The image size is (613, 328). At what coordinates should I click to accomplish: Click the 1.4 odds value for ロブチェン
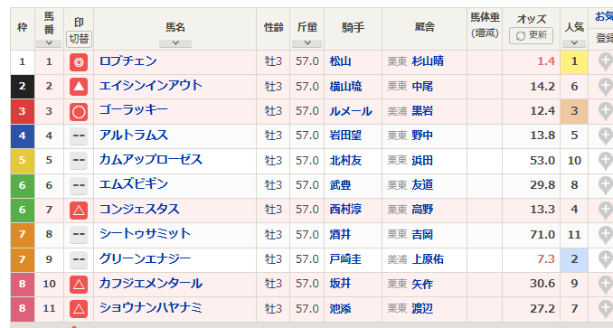546,61
